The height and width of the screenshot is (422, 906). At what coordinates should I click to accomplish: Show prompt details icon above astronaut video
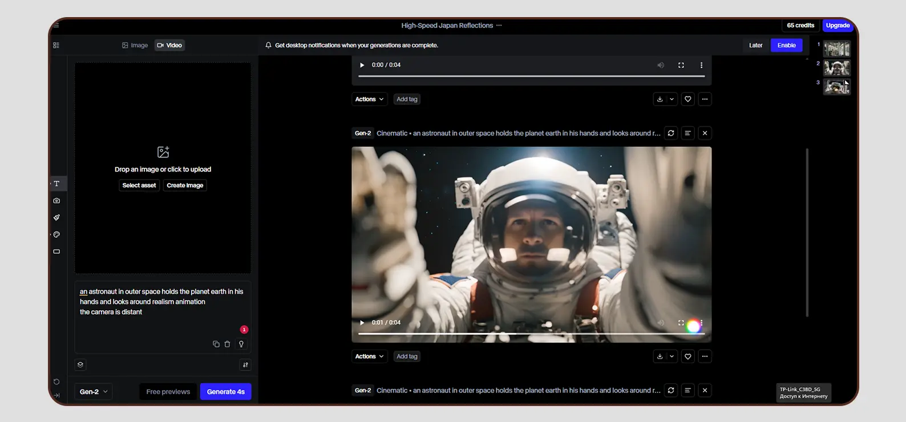click(688, 133)
